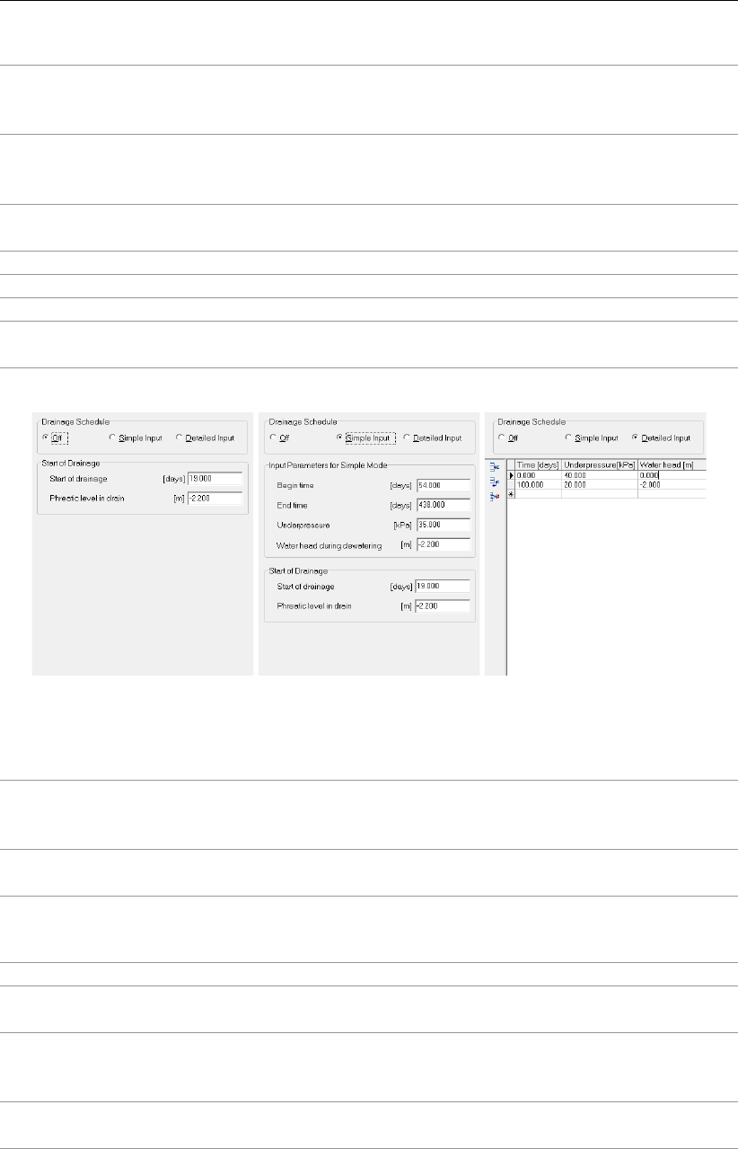The image size is (738, 1149).
Task: Click the Time cell with value 100.000
Action: click(x=538, y=485)
